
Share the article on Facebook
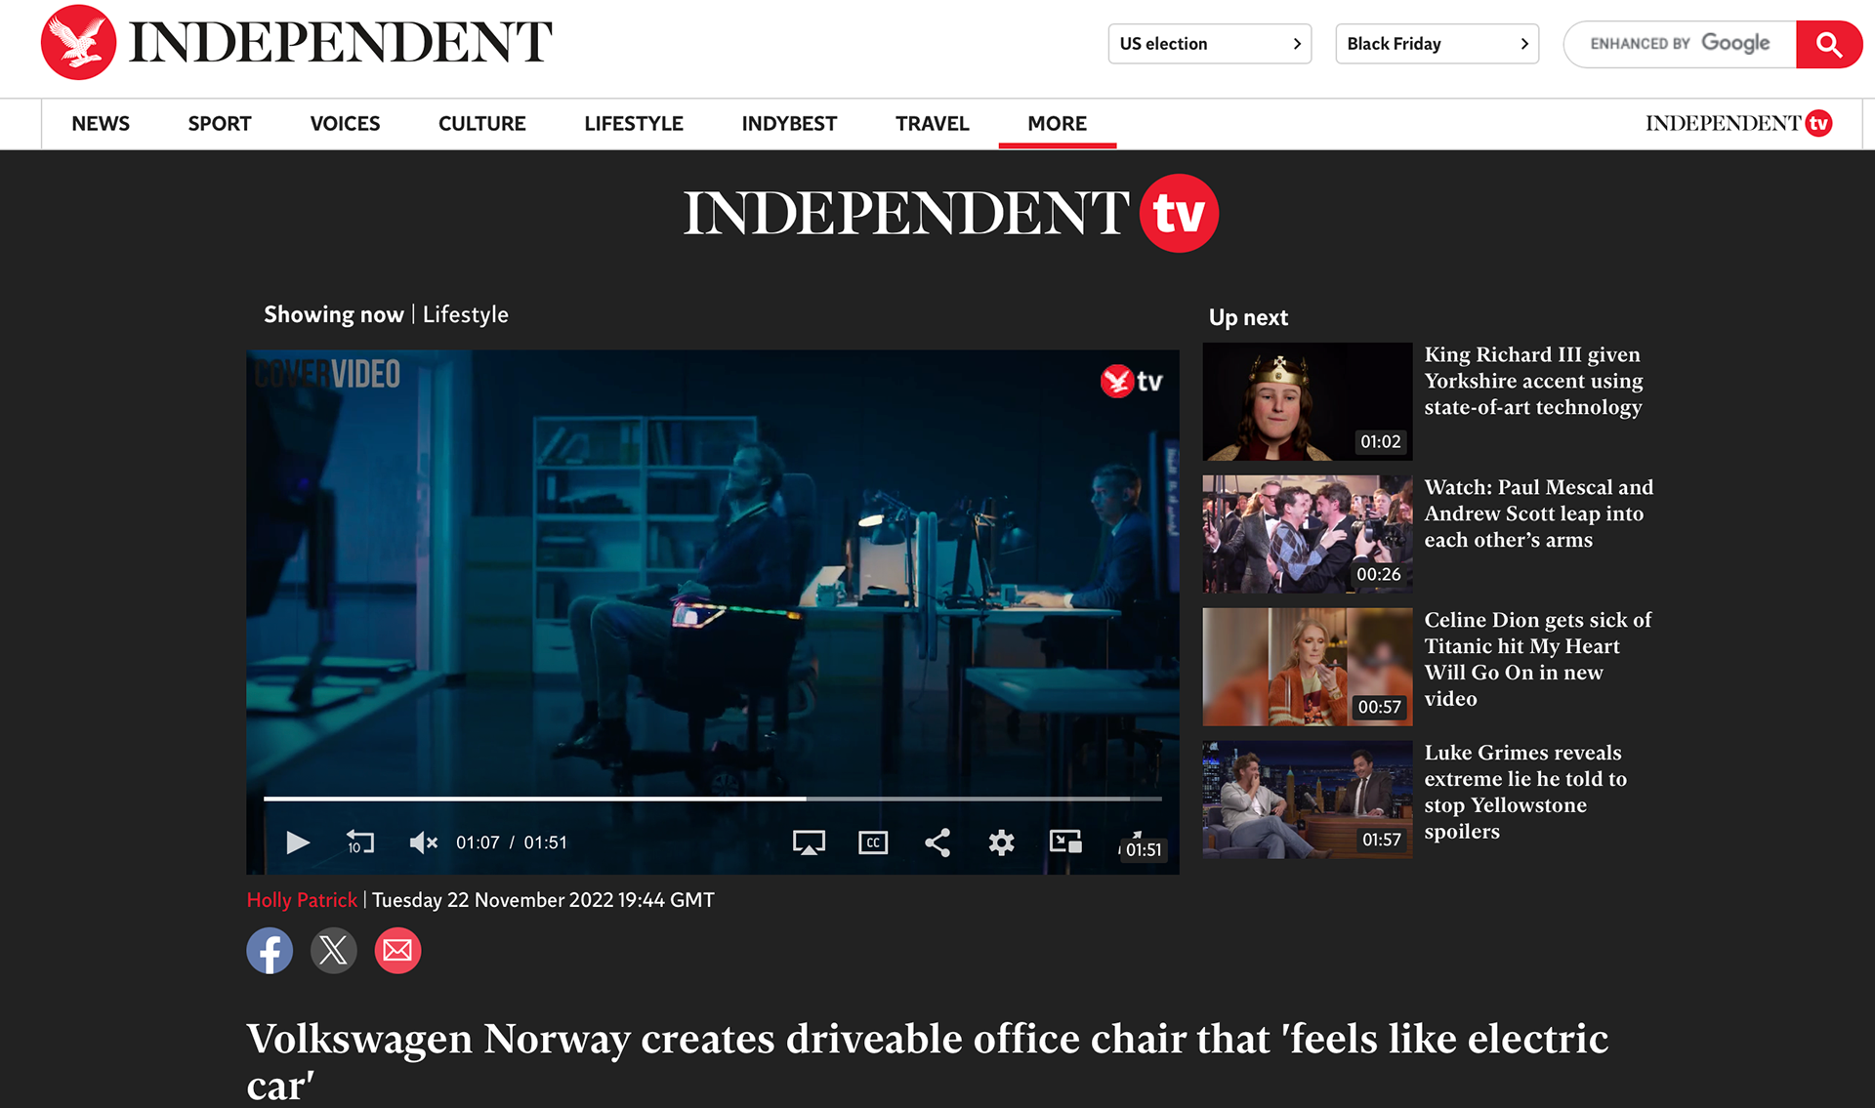(x=270, y=950)
